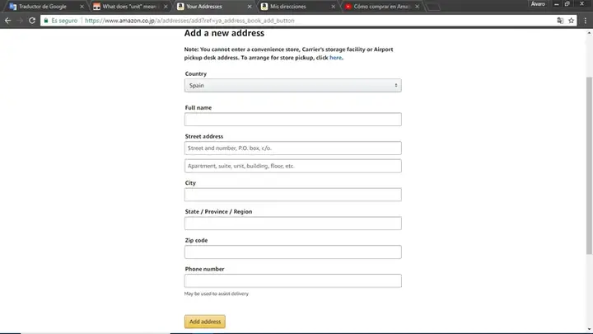Focus the Street and number address field
Image resolution: width=593 pixels, height=334 pixels.
tap(292, 148)
